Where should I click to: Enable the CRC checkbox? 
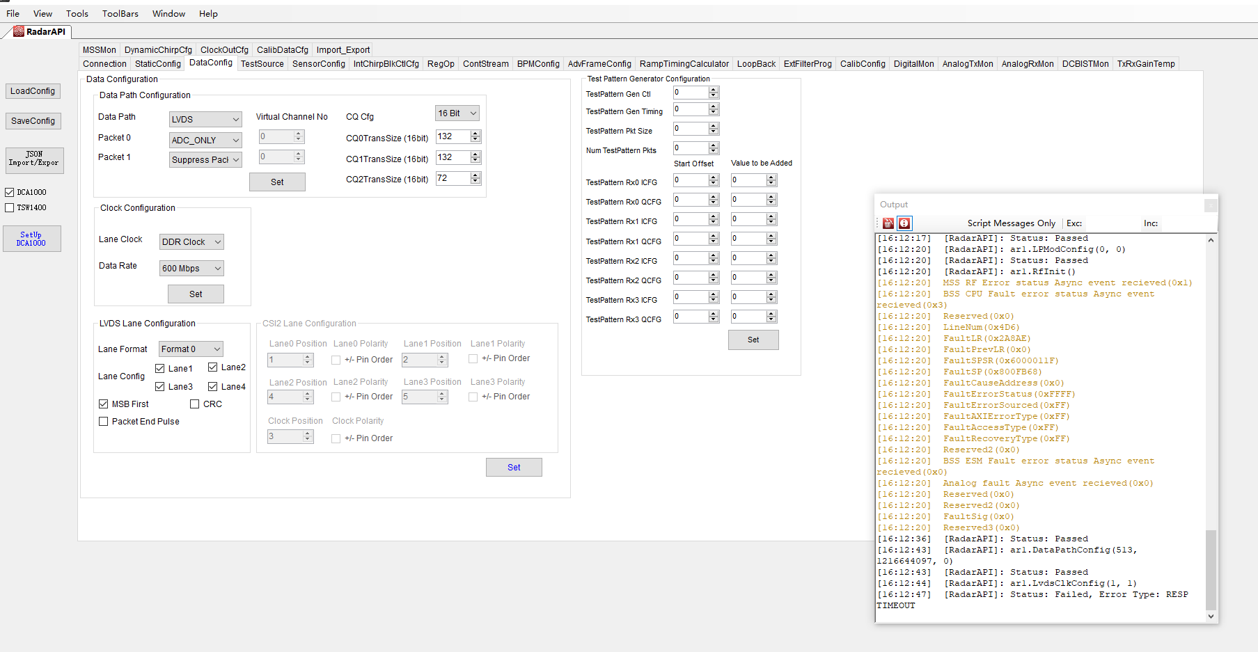tap(196, 404)
